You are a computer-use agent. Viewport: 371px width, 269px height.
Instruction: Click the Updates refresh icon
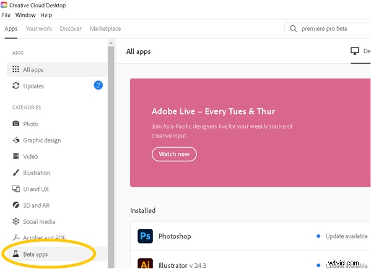pos(15,85)
